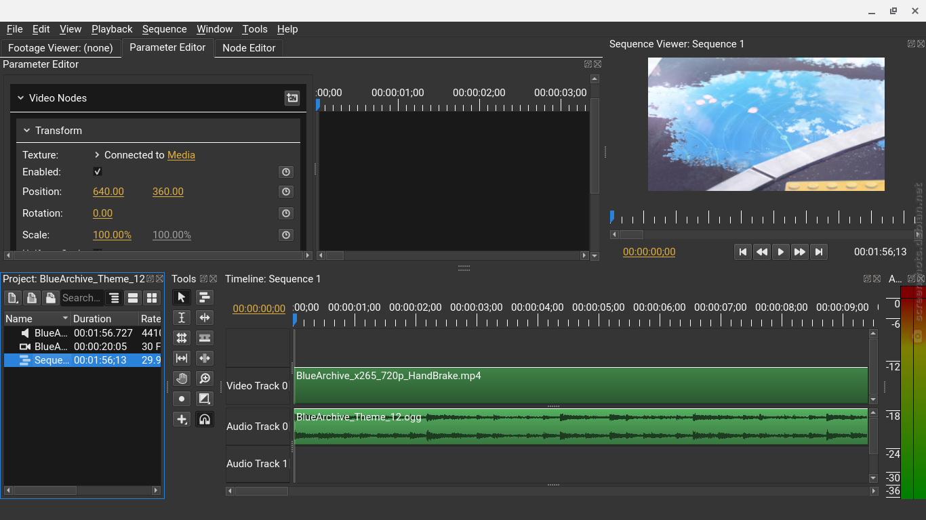Float the Sequence Viewer panel
Viewport: 926px width, 520px height.
coord(912,44)
